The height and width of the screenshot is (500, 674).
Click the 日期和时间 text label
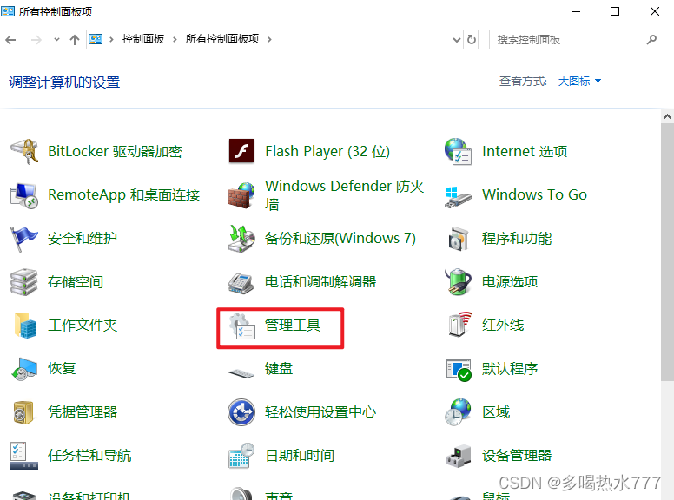[x=300, y=456]
